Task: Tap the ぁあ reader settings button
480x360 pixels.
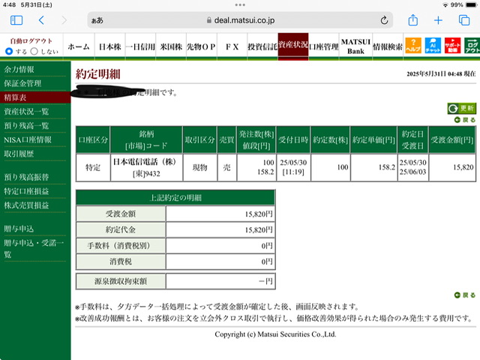Action: [x=97, y=20]
